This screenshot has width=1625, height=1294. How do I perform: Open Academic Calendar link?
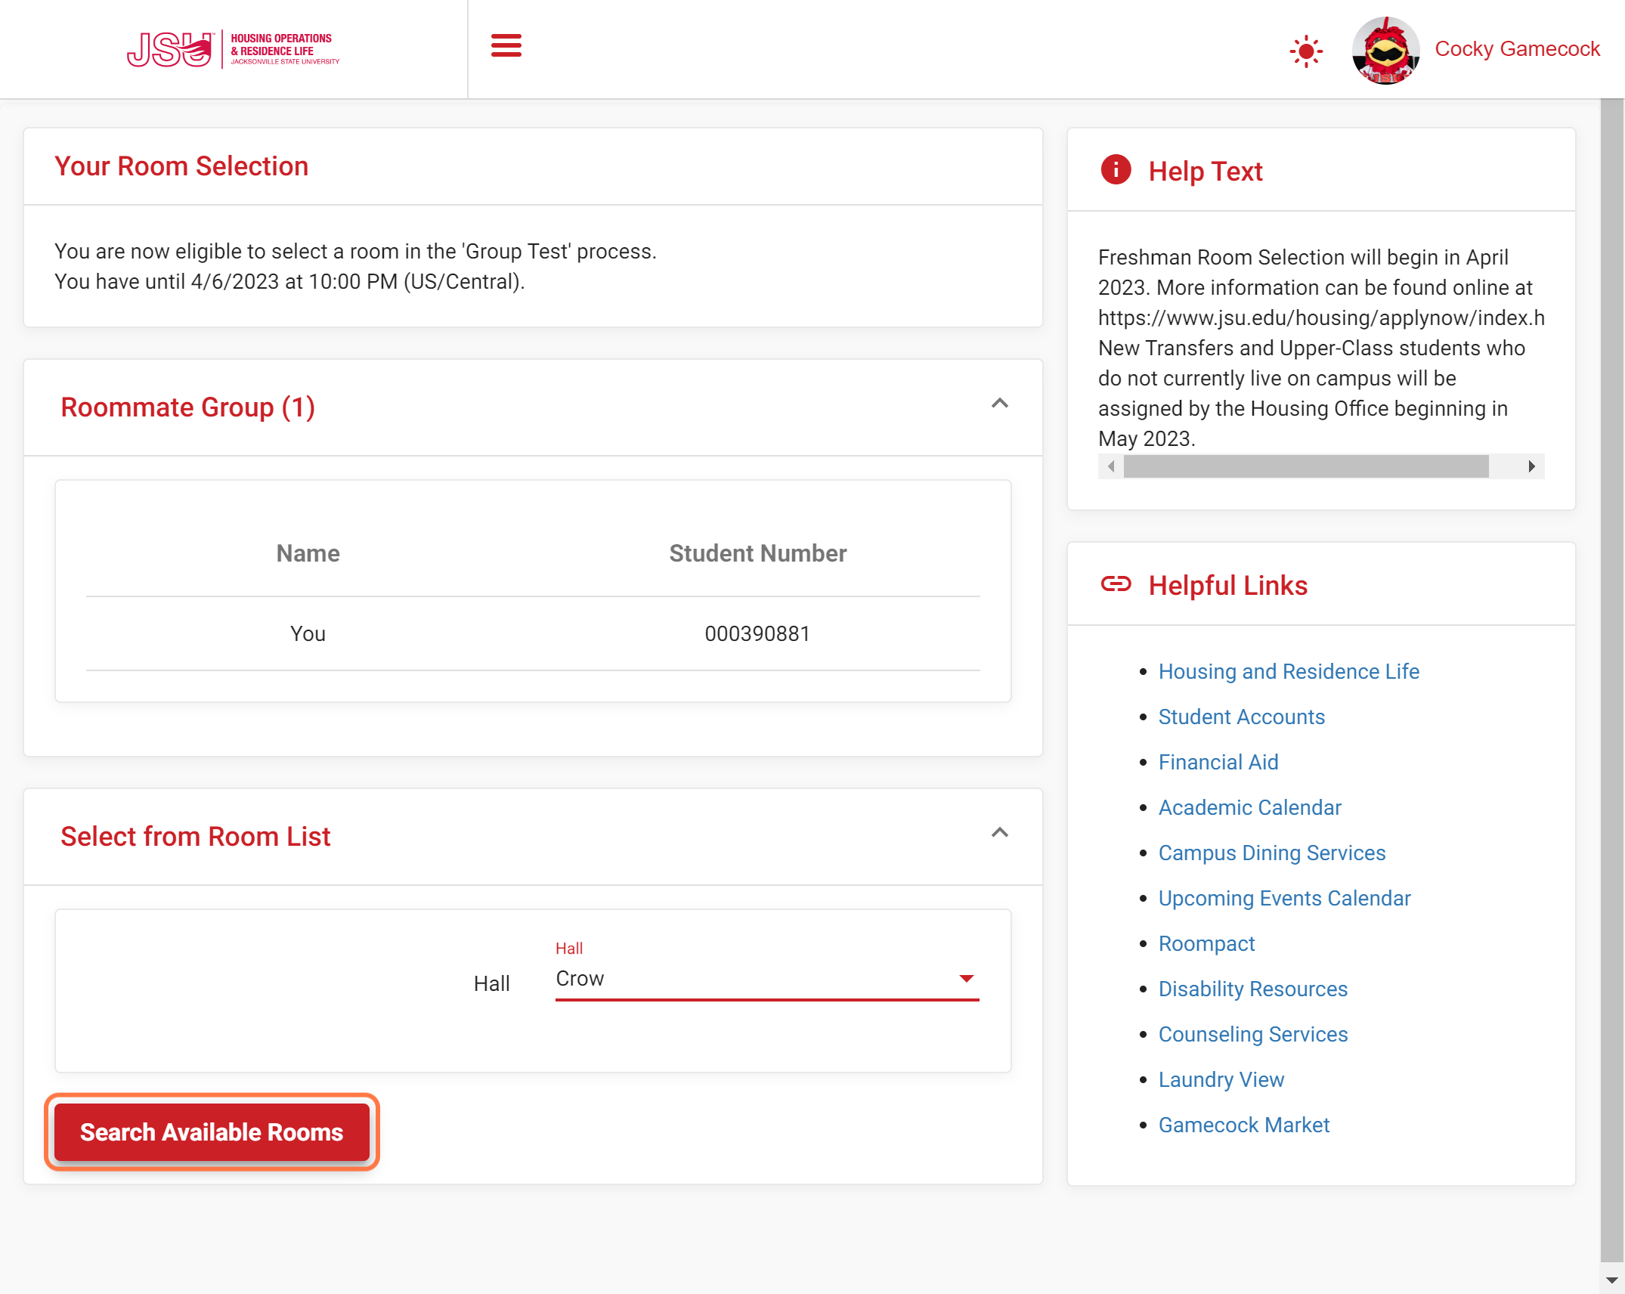coord(1250,807)
